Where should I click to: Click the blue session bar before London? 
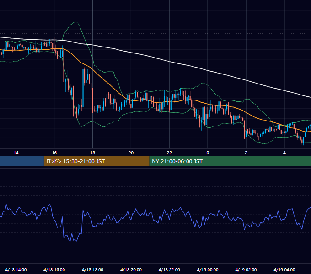[22, 161]
